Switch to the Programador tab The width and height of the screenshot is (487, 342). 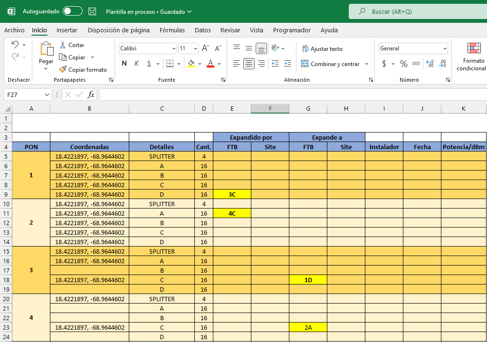[292, 30]
